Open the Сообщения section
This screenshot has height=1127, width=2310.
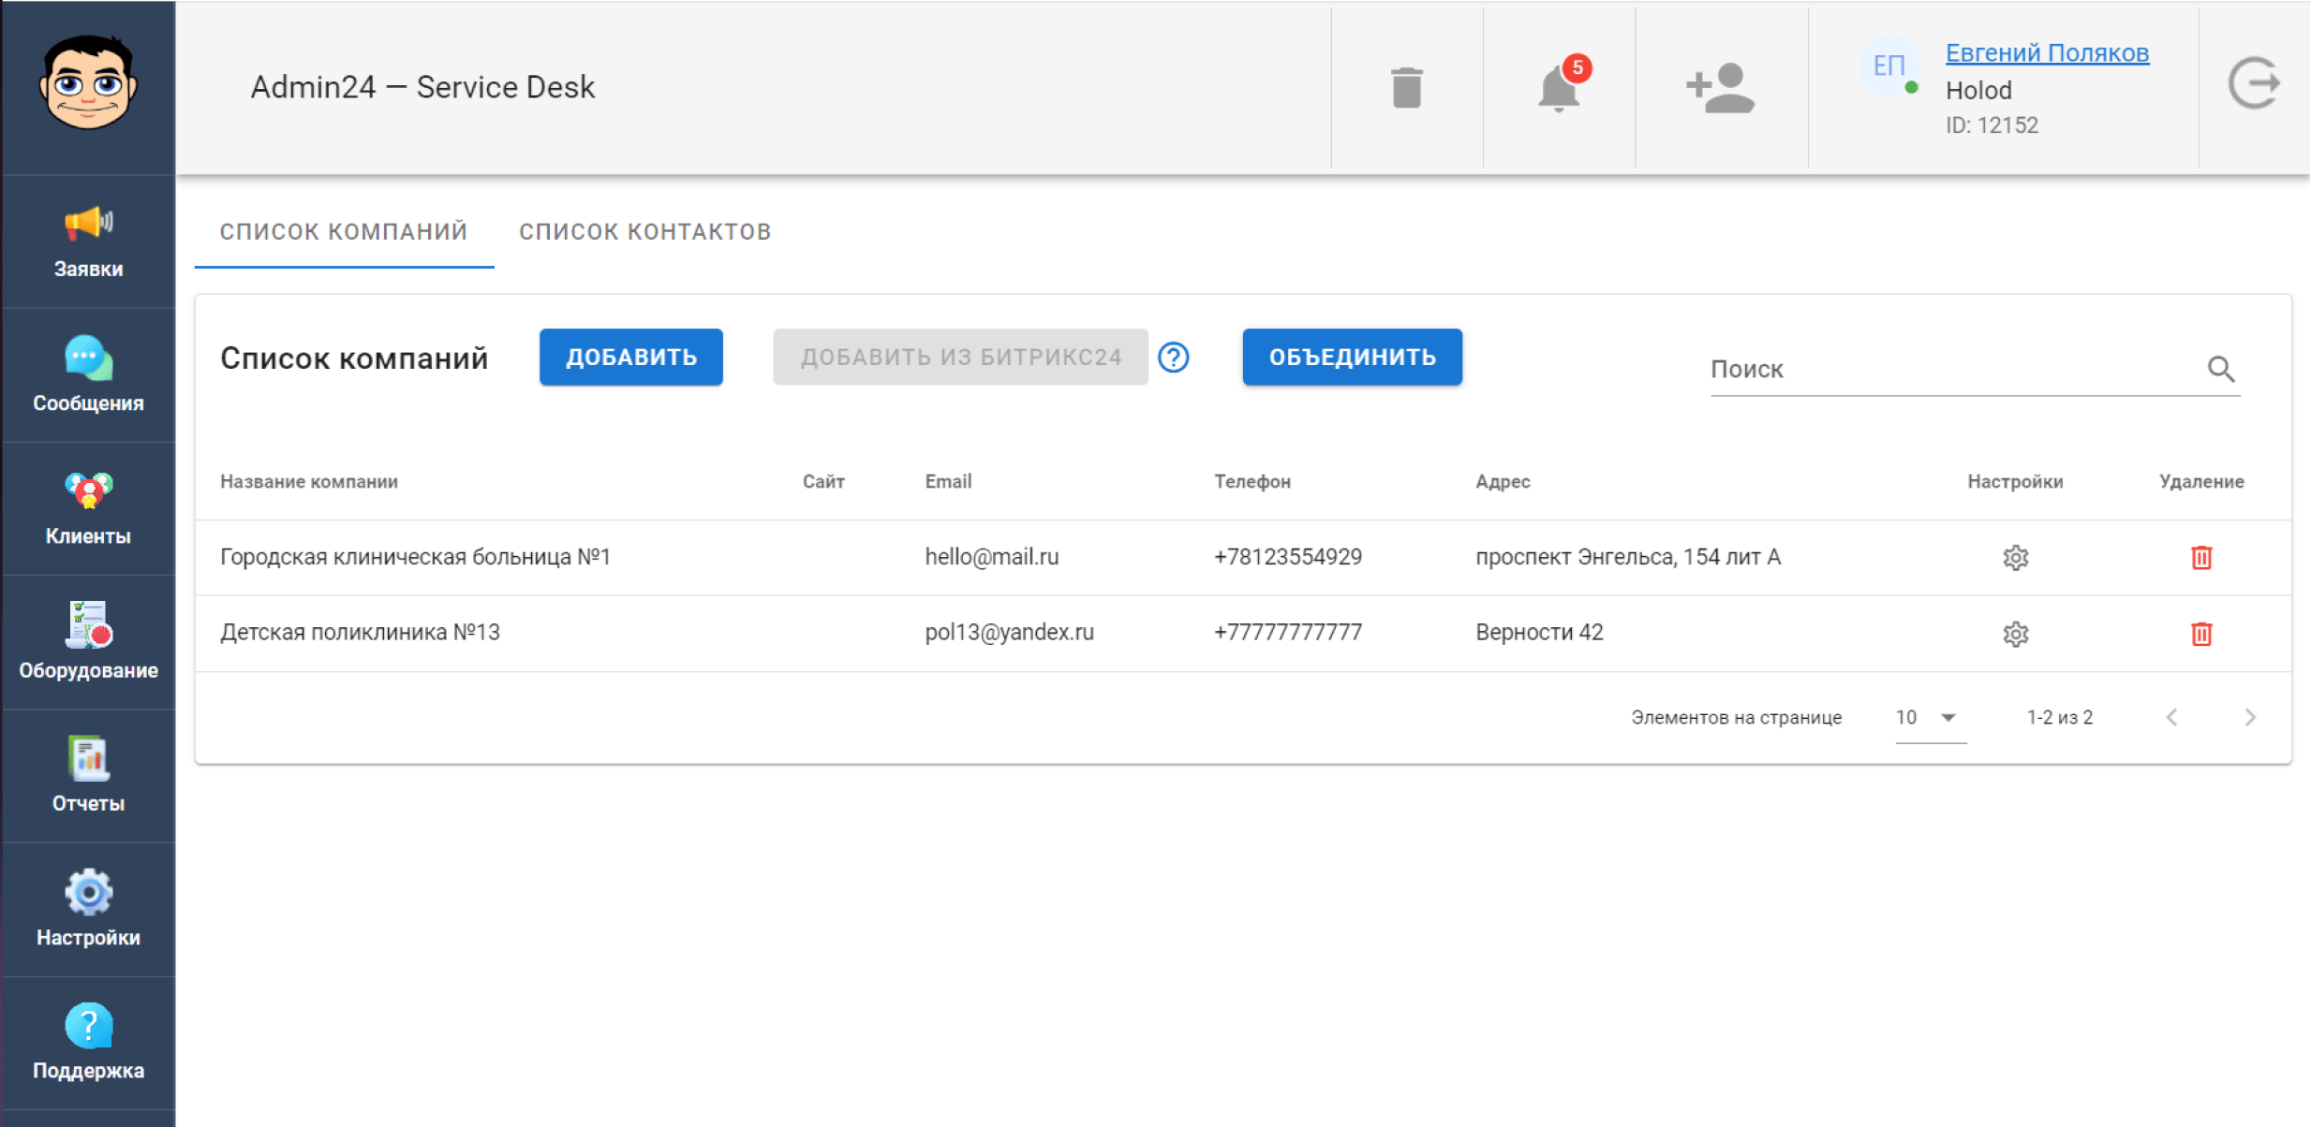pyautogui.click(x=88, y=374)
